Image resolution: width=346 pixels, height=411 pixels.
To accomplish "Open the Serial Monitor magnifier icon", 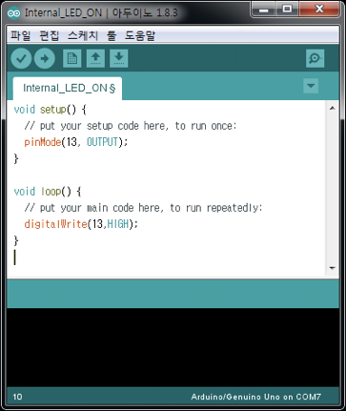I will pyautogui.click(x=315, y=58).
